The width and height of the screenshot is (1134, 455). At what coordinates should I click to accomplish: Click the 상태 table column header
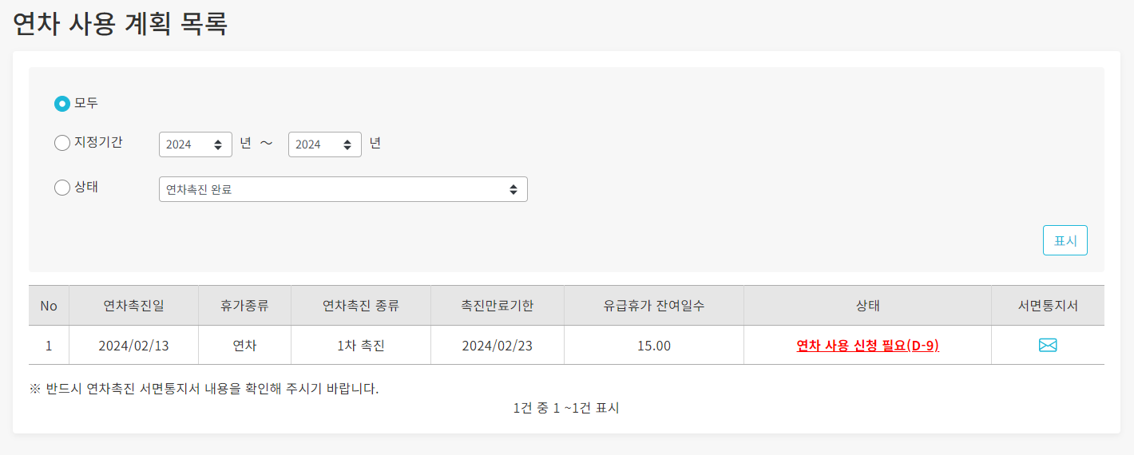click(867, 306)
